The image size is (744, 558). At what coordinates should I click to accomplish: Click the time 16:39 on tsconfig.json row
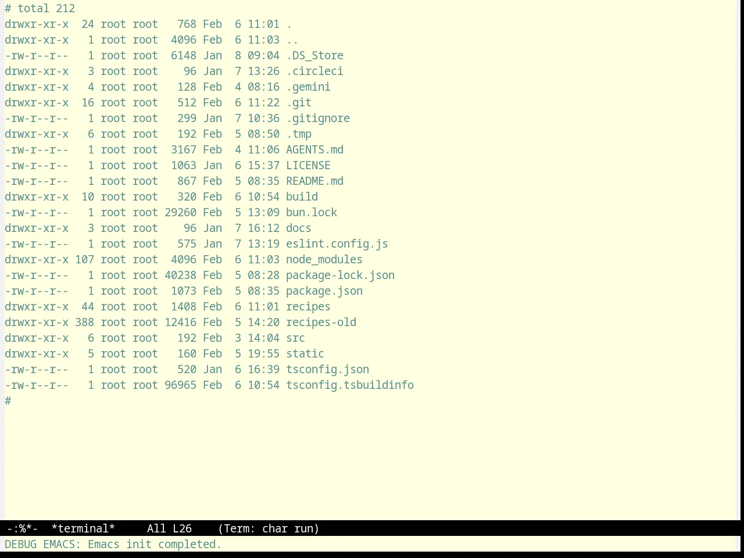(263, 369)
